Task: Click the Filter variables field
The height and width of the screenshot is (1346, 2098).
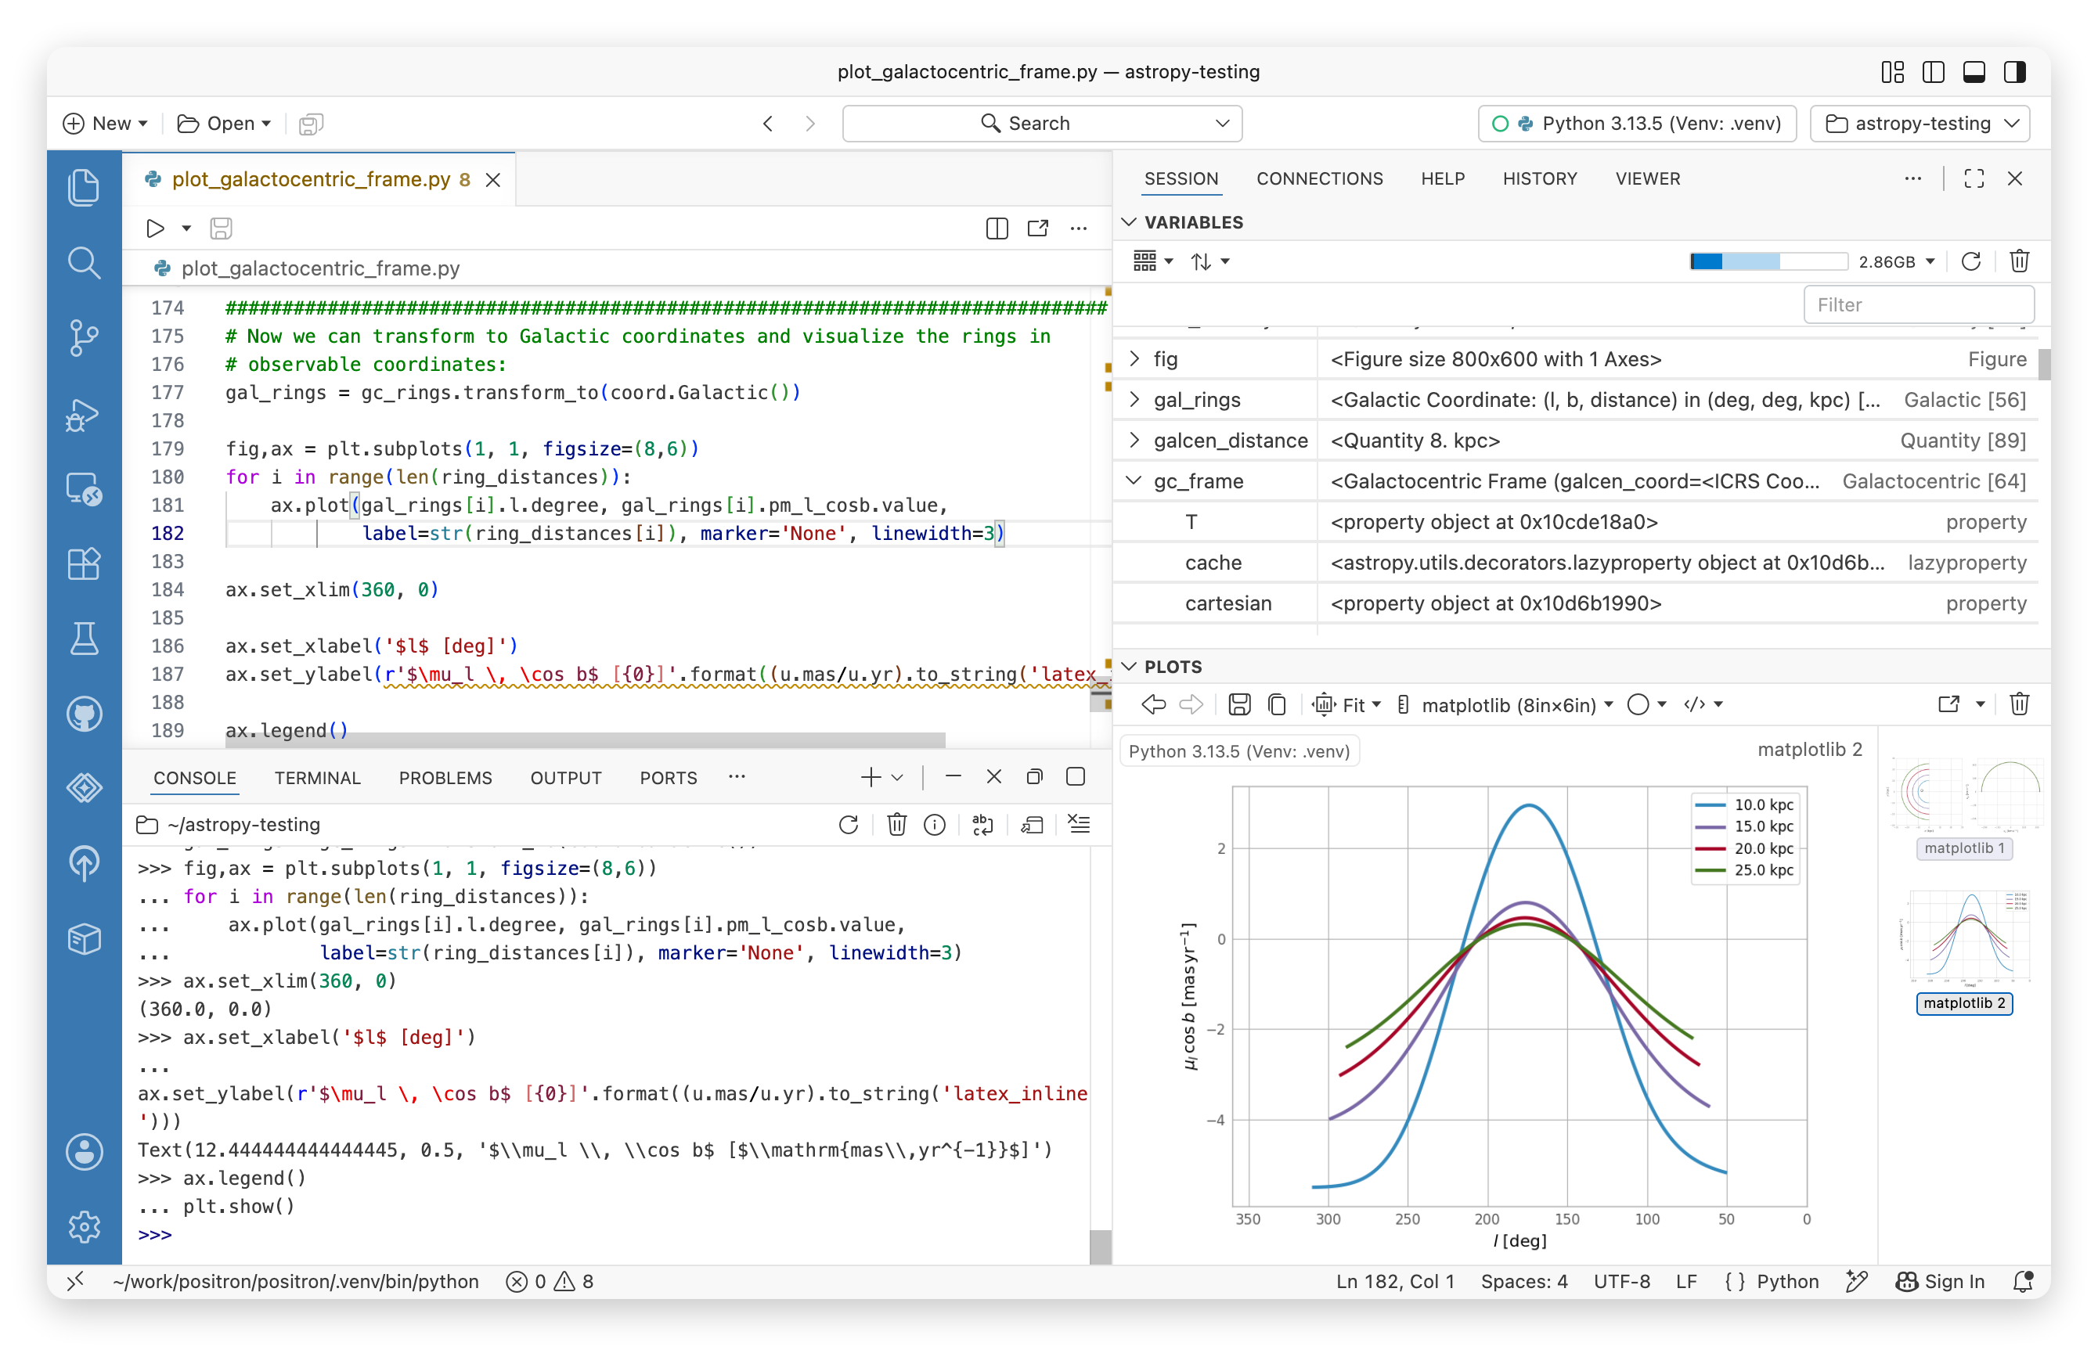Action: (x=1918, y=304)
